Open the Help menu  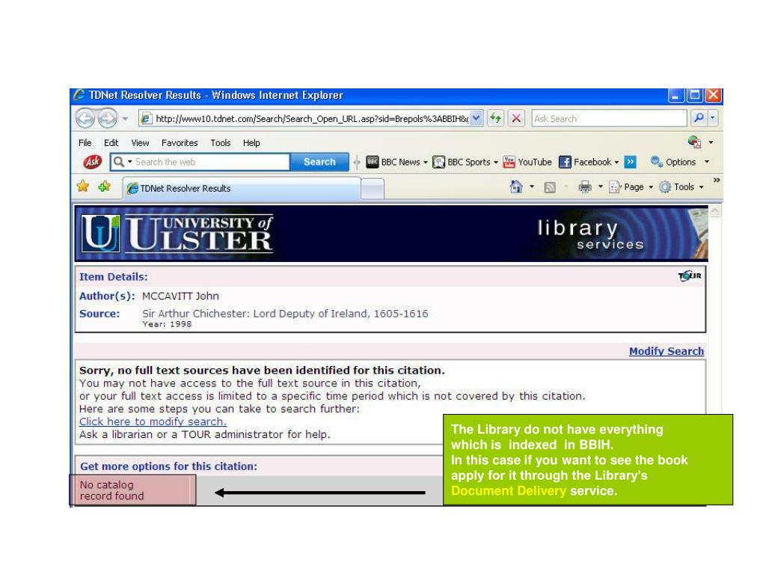pyautogui.click(x=251, y=143)
